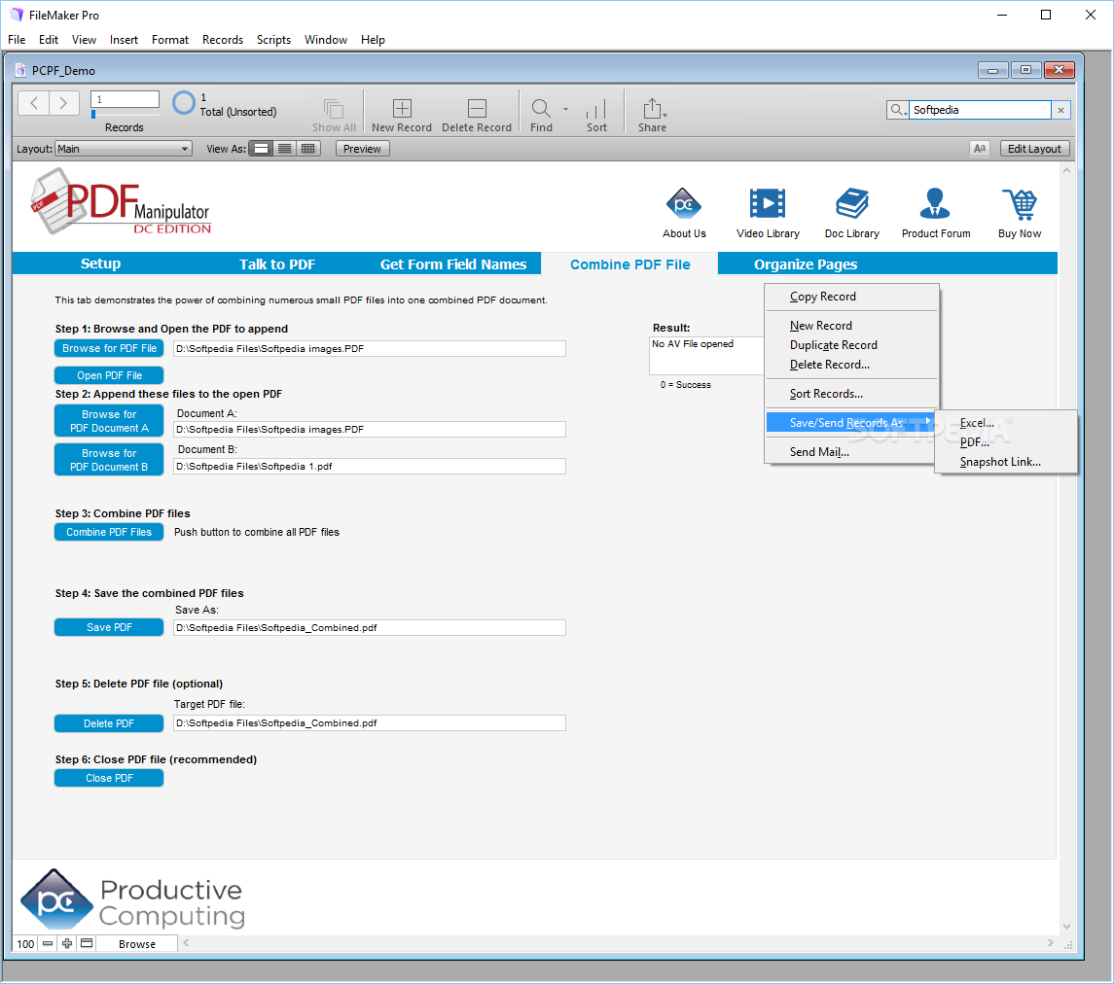Open the Doc Library icon
1114x984 pixels.
click(x=852, y=204)
